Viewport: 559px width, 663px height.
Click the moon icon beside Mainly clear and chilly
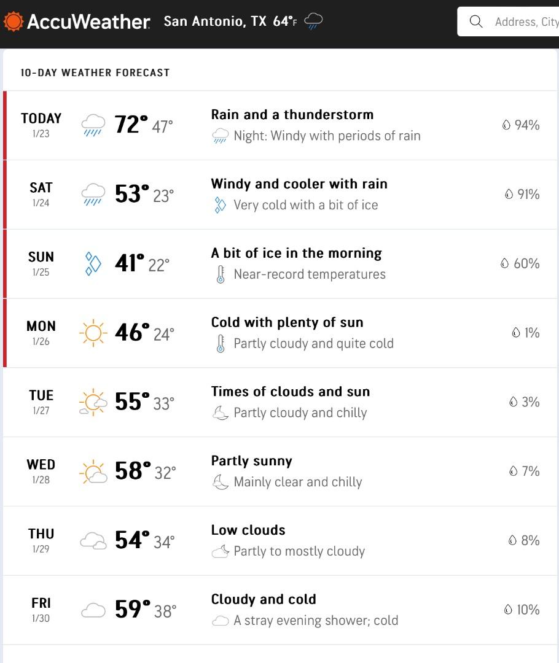(220, 483)
